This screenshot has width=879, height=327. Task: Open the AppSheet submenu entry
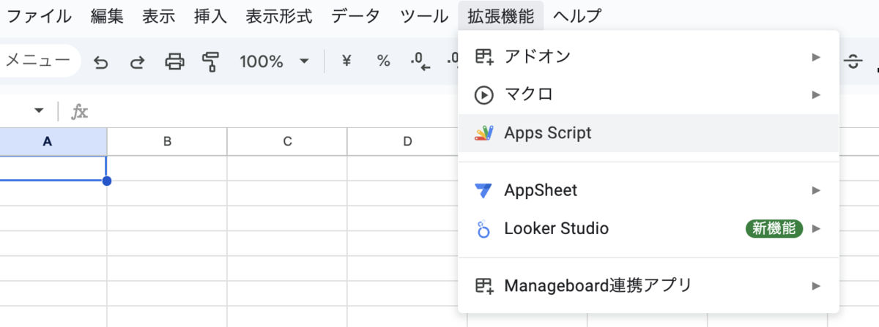click(x=648, y=190)
